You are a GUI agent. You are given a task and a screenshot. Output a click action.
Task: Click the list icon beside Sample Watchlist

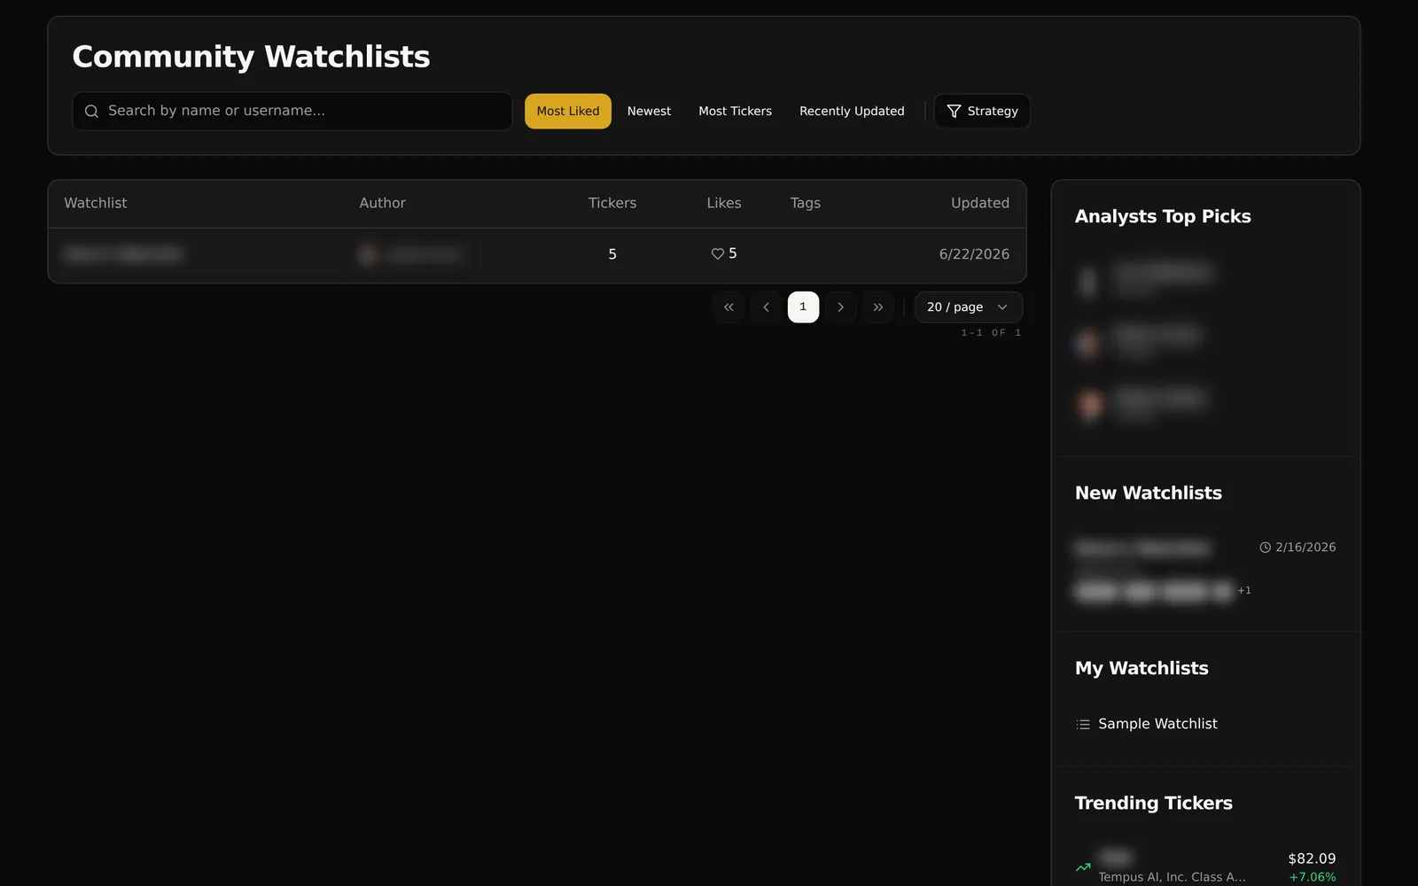coord(1083,725)
